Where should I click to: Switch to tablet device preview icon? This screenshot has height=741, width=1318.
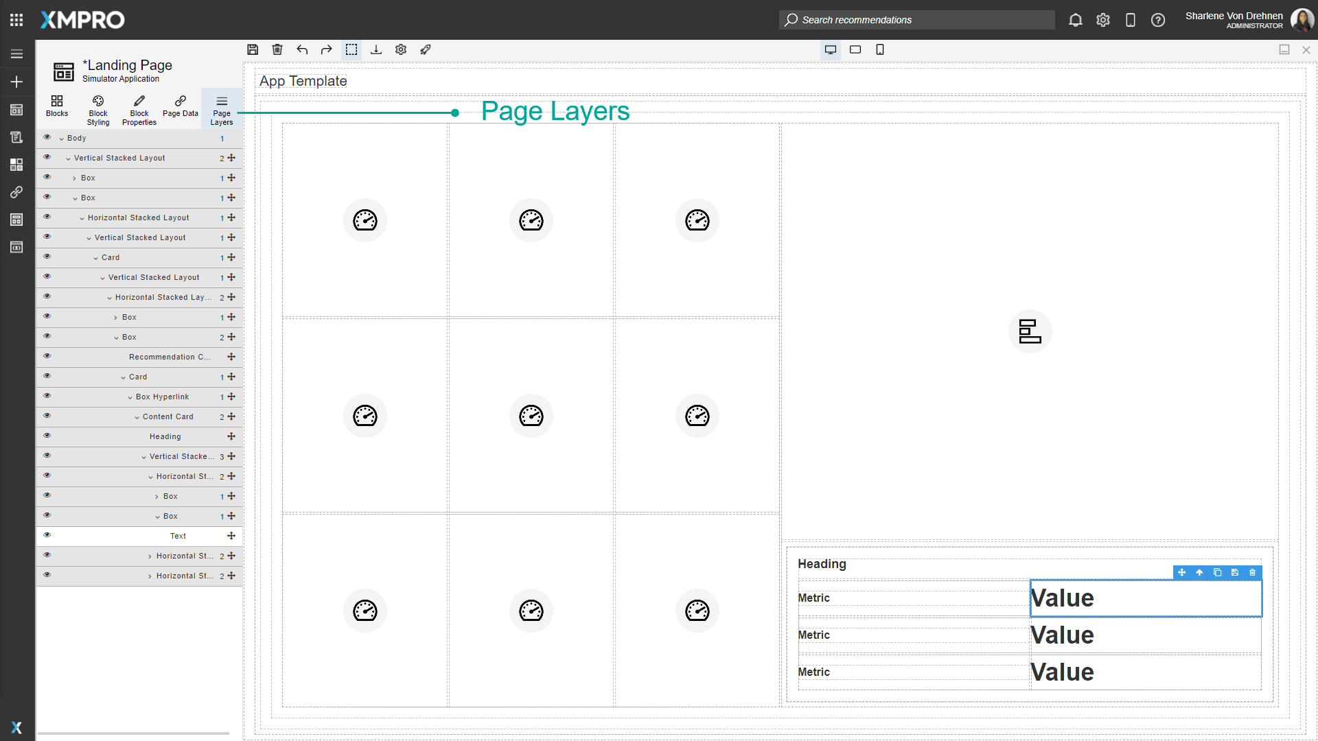[x=855, y=49]
